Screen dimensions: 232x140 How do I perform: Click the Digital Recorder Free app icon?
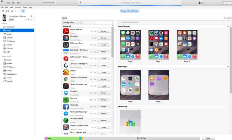click(x=66, y=86)
